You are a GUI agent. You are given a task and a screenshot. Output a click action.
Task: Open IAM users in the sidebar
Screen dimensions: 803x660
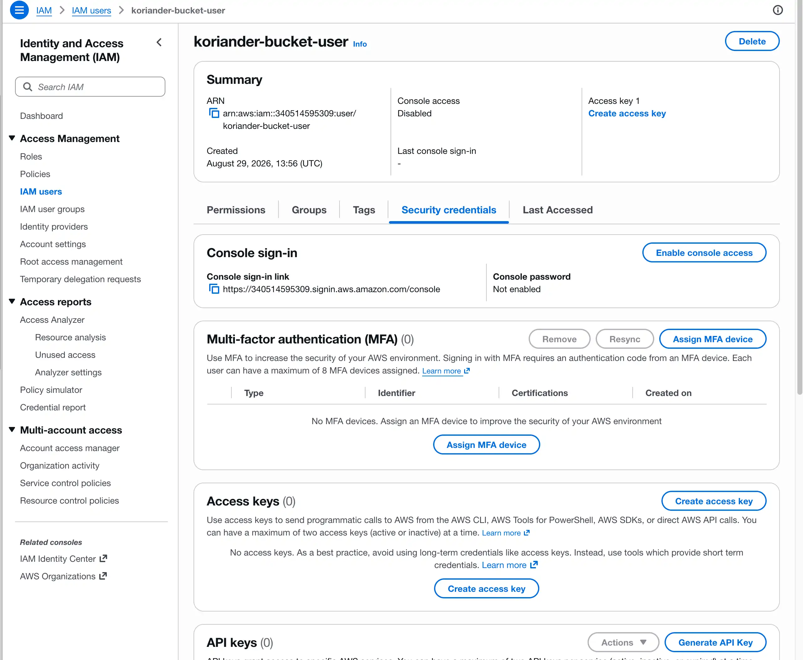click(41, 191)
